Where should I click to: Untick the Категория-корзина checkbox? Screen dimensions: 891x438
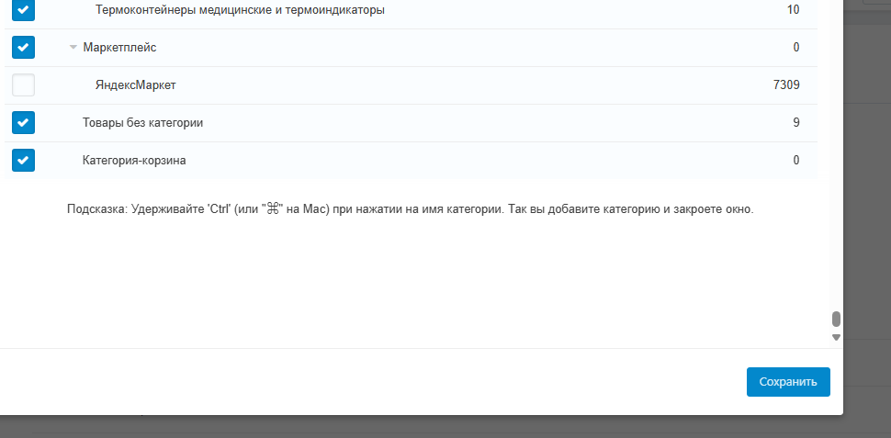click(x=23, y=160)
